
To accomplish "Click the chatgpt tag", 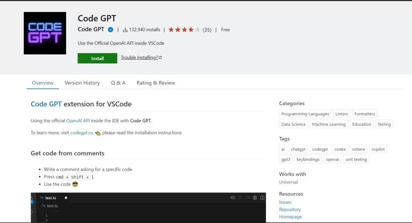I will pyautogui.click(x=298, y=149).
